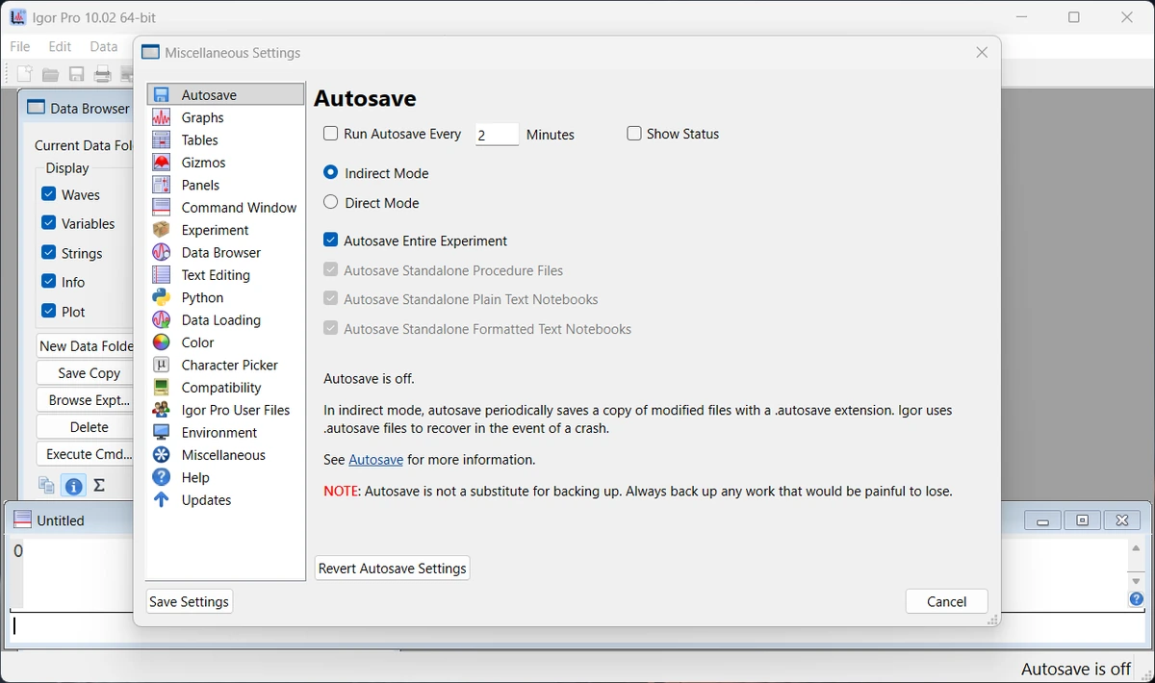Open the Data menu
The height and width of the screenshot is (683, 1155).
[104, 46]
